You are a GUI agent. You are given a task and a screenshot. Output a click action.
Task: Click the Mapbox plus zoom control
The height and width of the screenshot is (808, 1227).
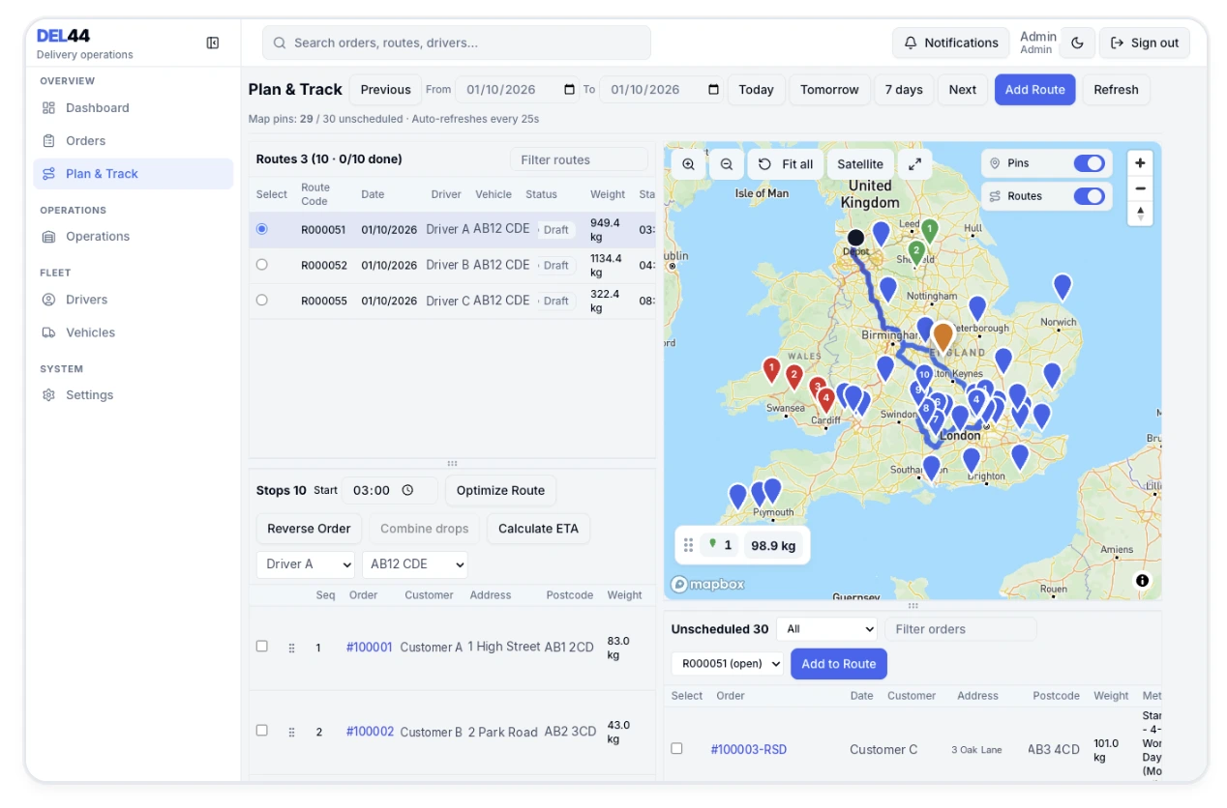coord(1140,163)
